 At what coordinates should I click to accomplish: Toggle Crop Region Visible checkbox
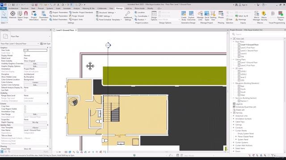point(25,109)
